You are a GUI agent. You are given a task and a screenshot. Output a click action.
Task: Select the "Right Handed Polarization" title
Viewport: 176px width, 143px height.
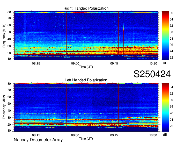point(86,8)
